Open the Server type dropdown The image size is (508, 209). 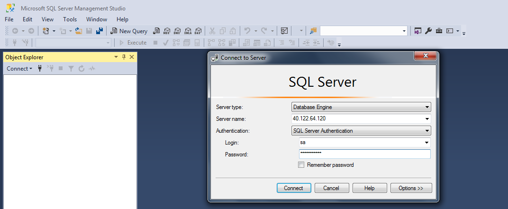point(361,107)
